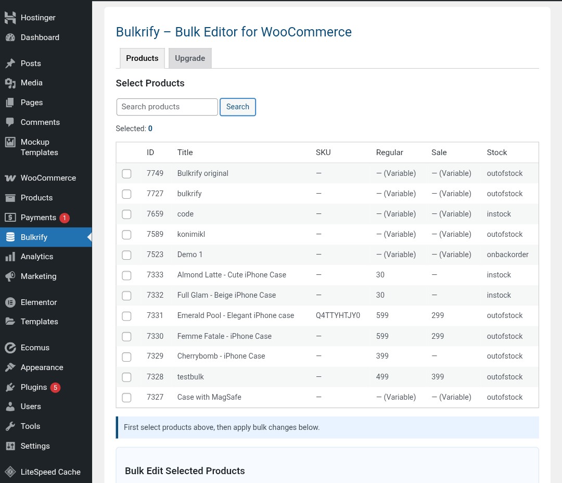Focus the Search products input field
This screenshot has height=483, width=562.
pyautogui.click(x=167, y=107)
